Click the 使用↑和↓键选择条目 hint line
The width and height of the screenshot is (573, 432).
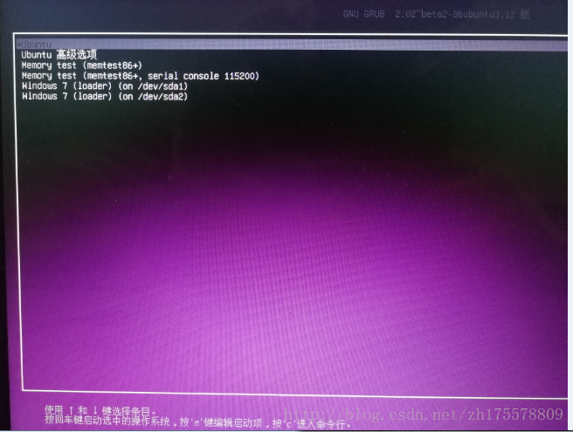click(100, 410)
